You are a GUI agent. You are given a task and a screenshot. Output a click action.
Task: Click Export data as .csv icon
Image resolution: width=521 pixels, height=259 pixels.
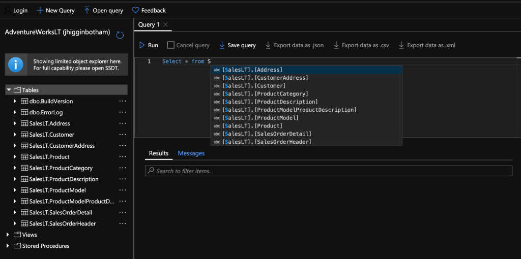(336, 45)
